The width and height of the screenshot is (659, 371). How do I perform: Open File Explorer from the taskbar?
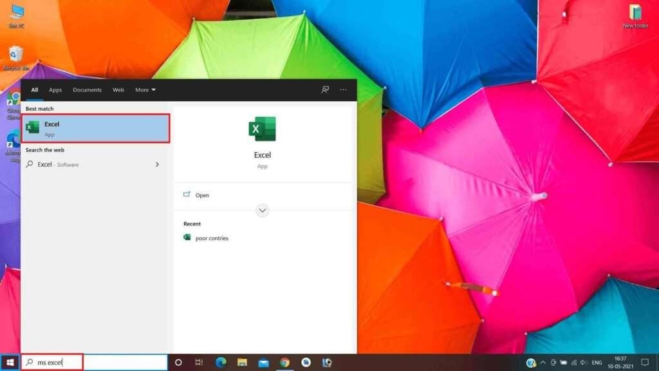tap(242, 362)
